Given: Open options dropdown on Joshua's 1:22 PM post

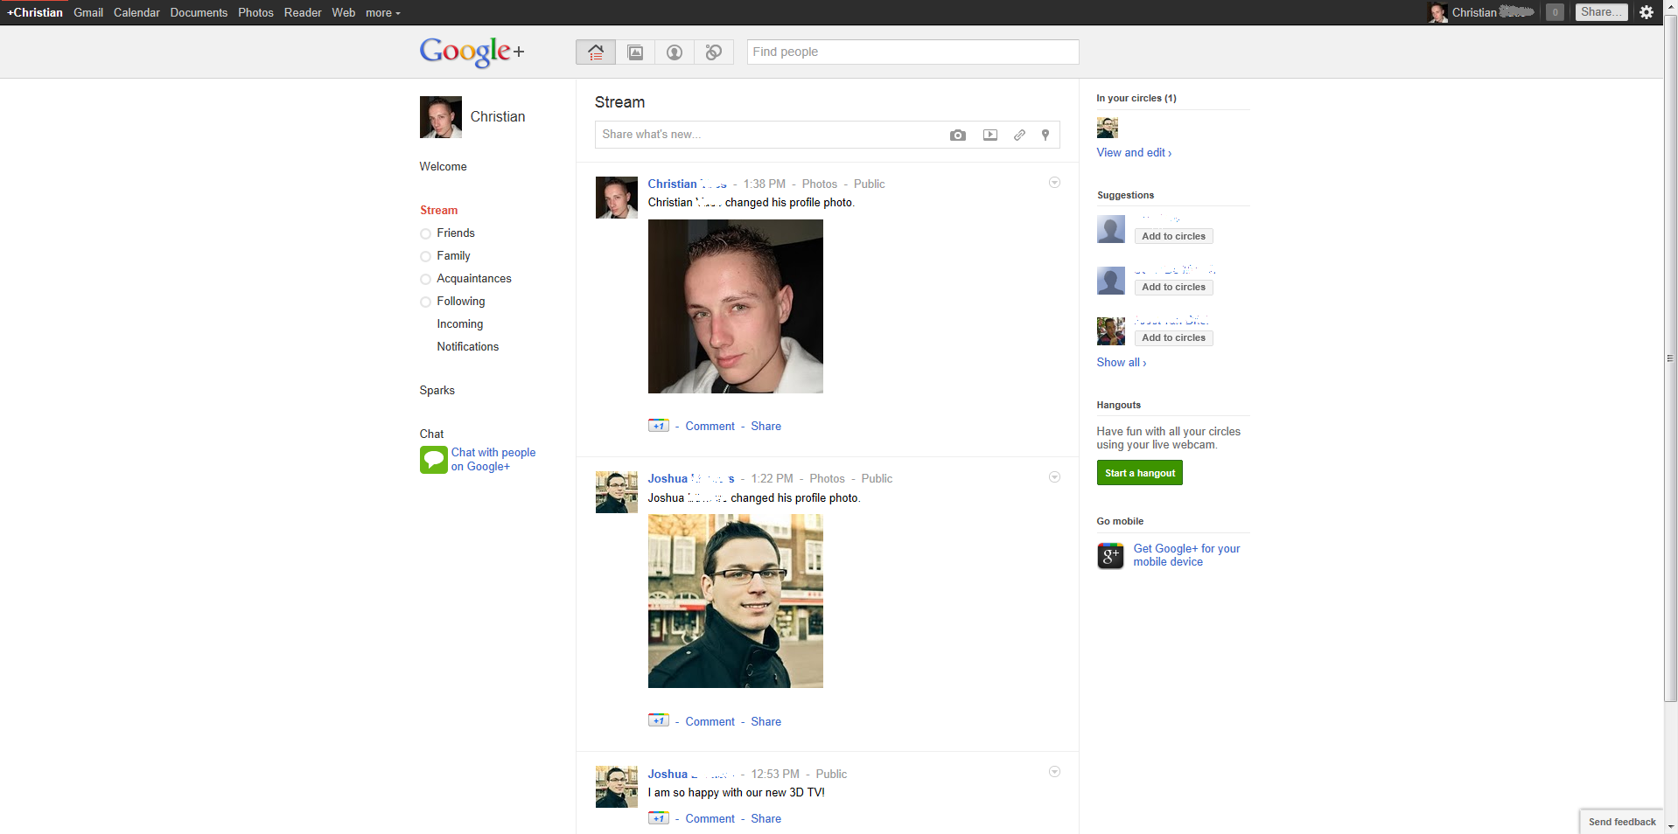Looking at the screenshot, I should pos(1054,477).
